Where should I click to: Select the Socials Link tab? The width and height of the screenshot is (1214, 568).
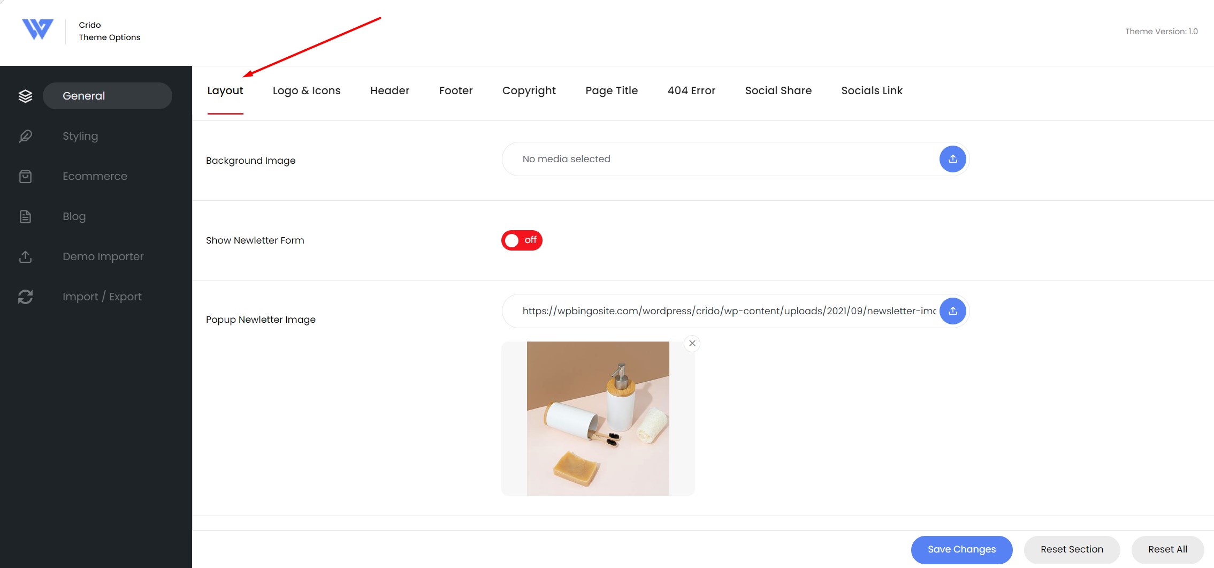(x=872, y=90)
